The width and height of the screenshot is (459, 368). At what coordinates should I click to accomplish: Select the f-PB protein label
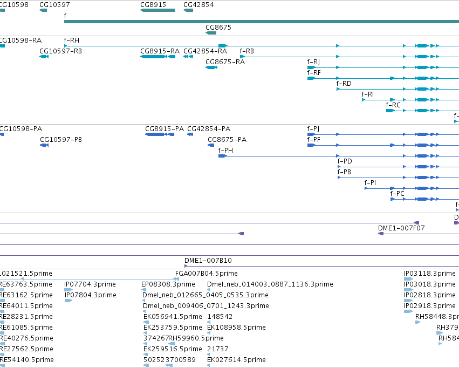coord(344,173)
